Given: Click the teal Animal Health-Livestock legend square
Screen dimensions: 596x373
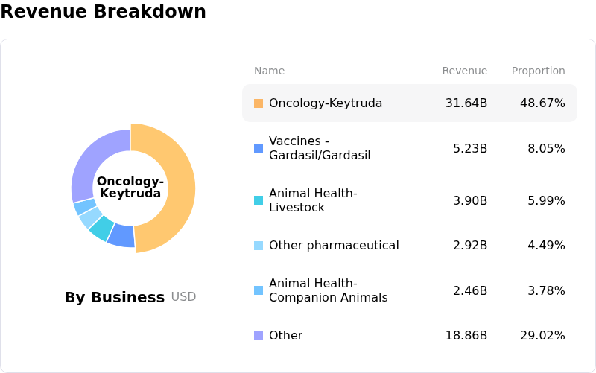Looking at the screenshot, I should tap(259, 200).
